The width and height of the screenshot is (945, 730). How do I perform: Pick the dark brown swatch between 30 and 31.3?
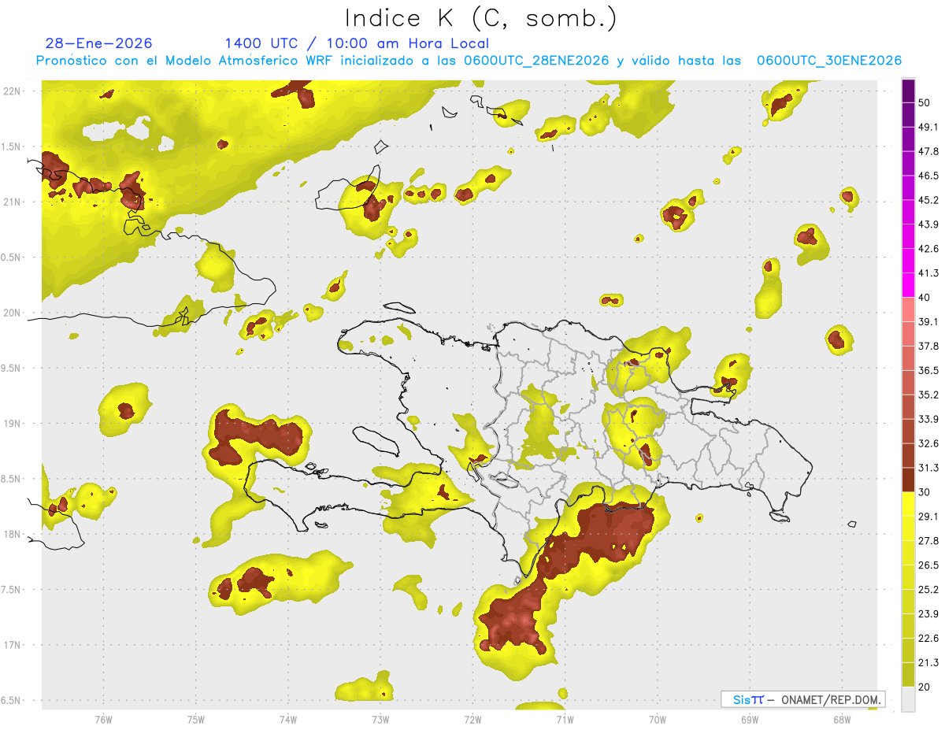(909, 480)
